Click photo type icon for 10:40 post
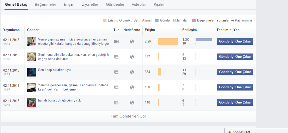 coord(116,102)
